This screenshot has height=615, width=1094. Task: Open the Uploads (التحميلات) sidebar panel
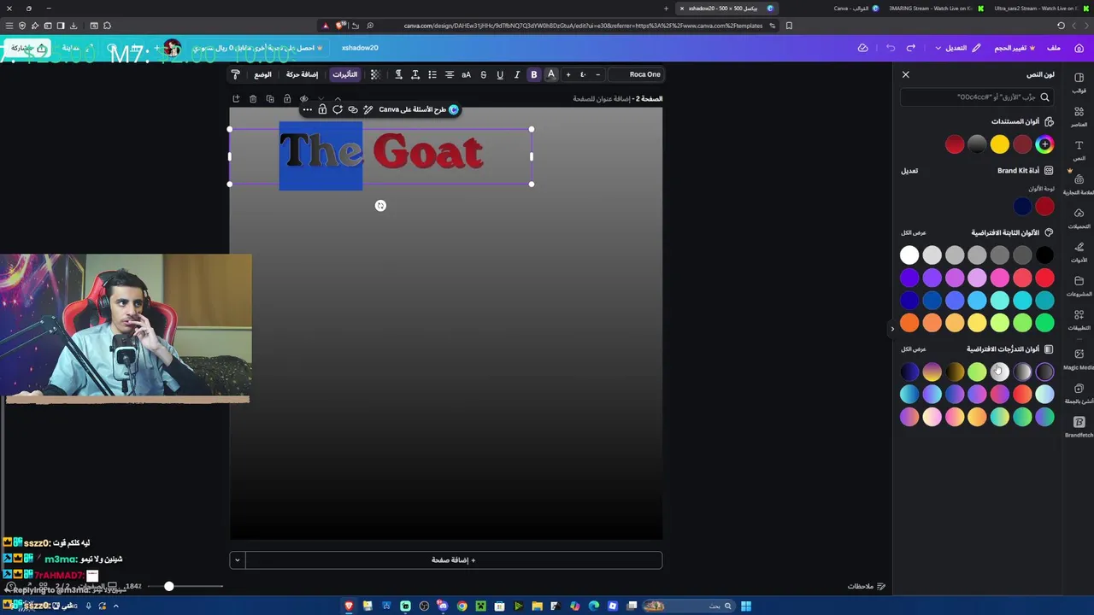point(1079,218)
